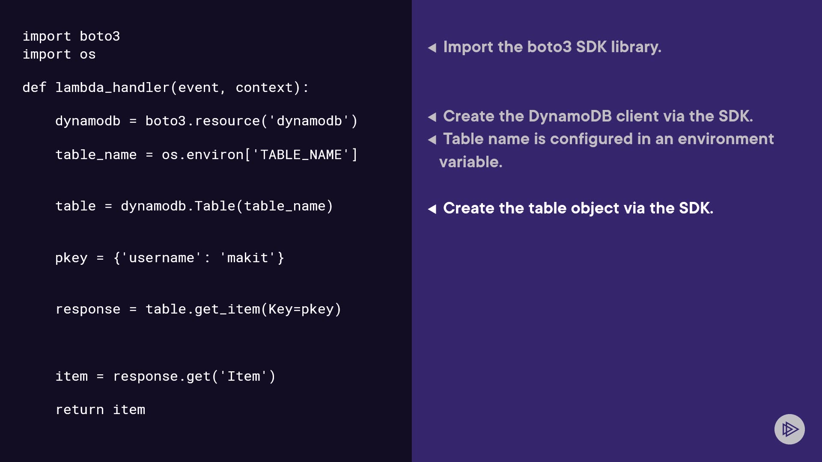Click the 'import os' code line
The height and width of the screenshot is (462, 822).
pyautogui.click(x=59, y=54)
